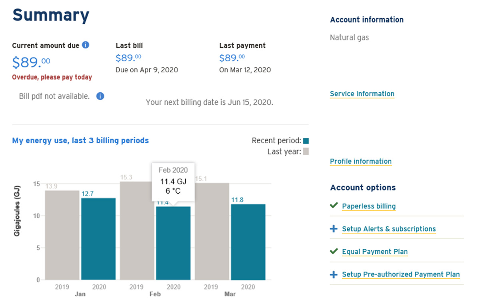Open the Profile information link
This screenshot has width=480, height=306.
(x=361, y=162)
